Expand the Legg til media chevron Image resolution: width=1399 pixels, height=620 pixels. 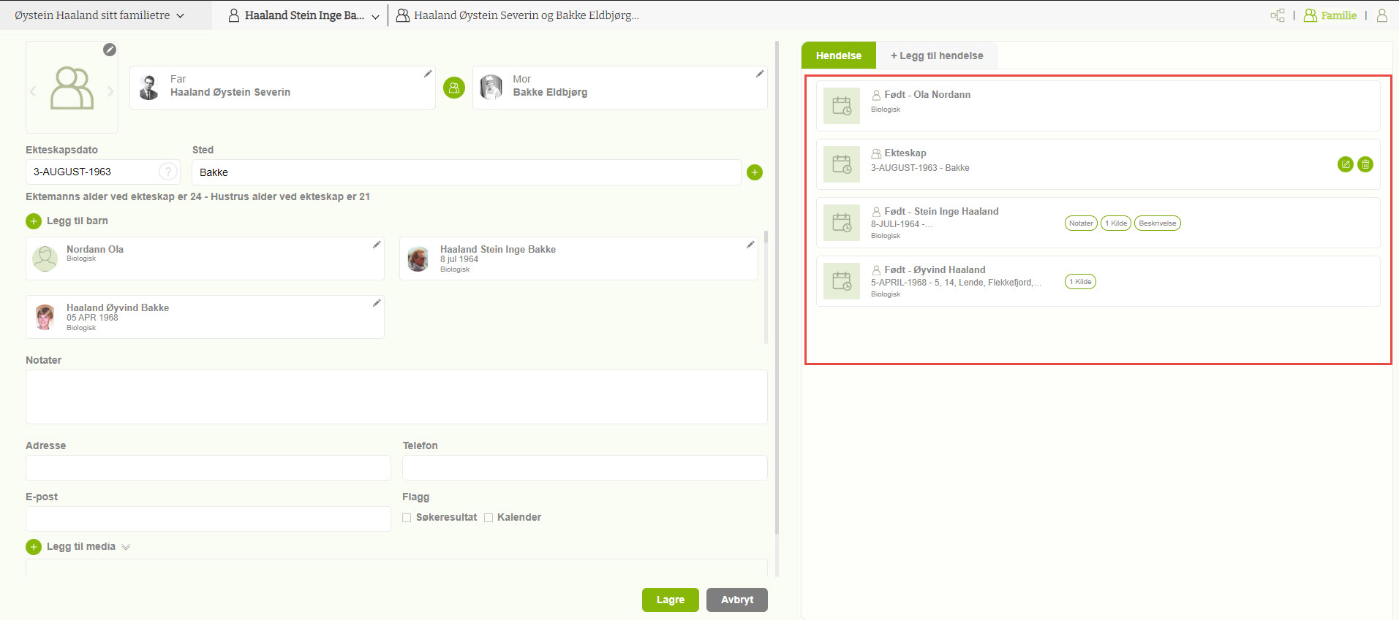tap(126, 547)
